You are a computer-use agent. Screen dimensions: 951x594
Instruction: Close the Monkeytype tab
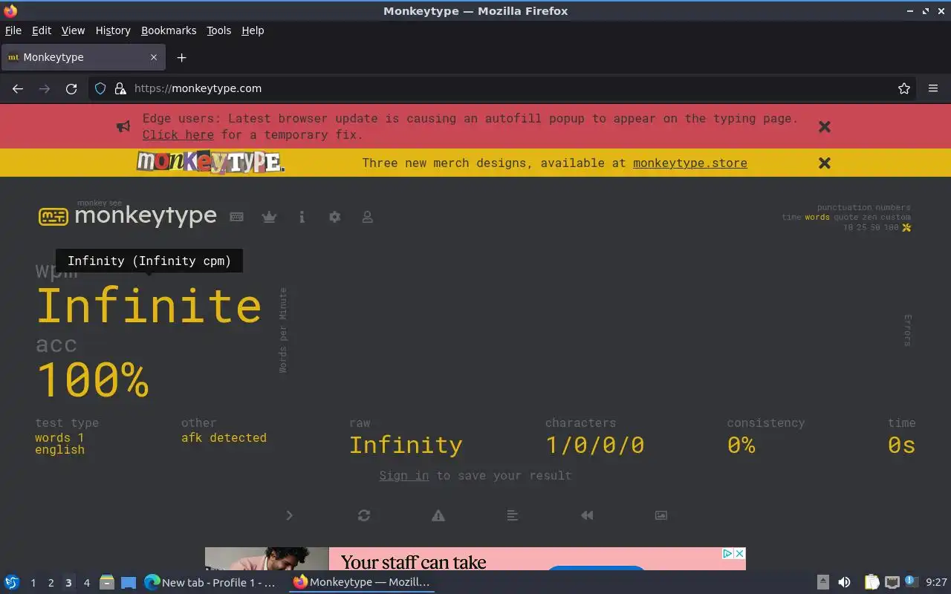click(x=154, y=57)
